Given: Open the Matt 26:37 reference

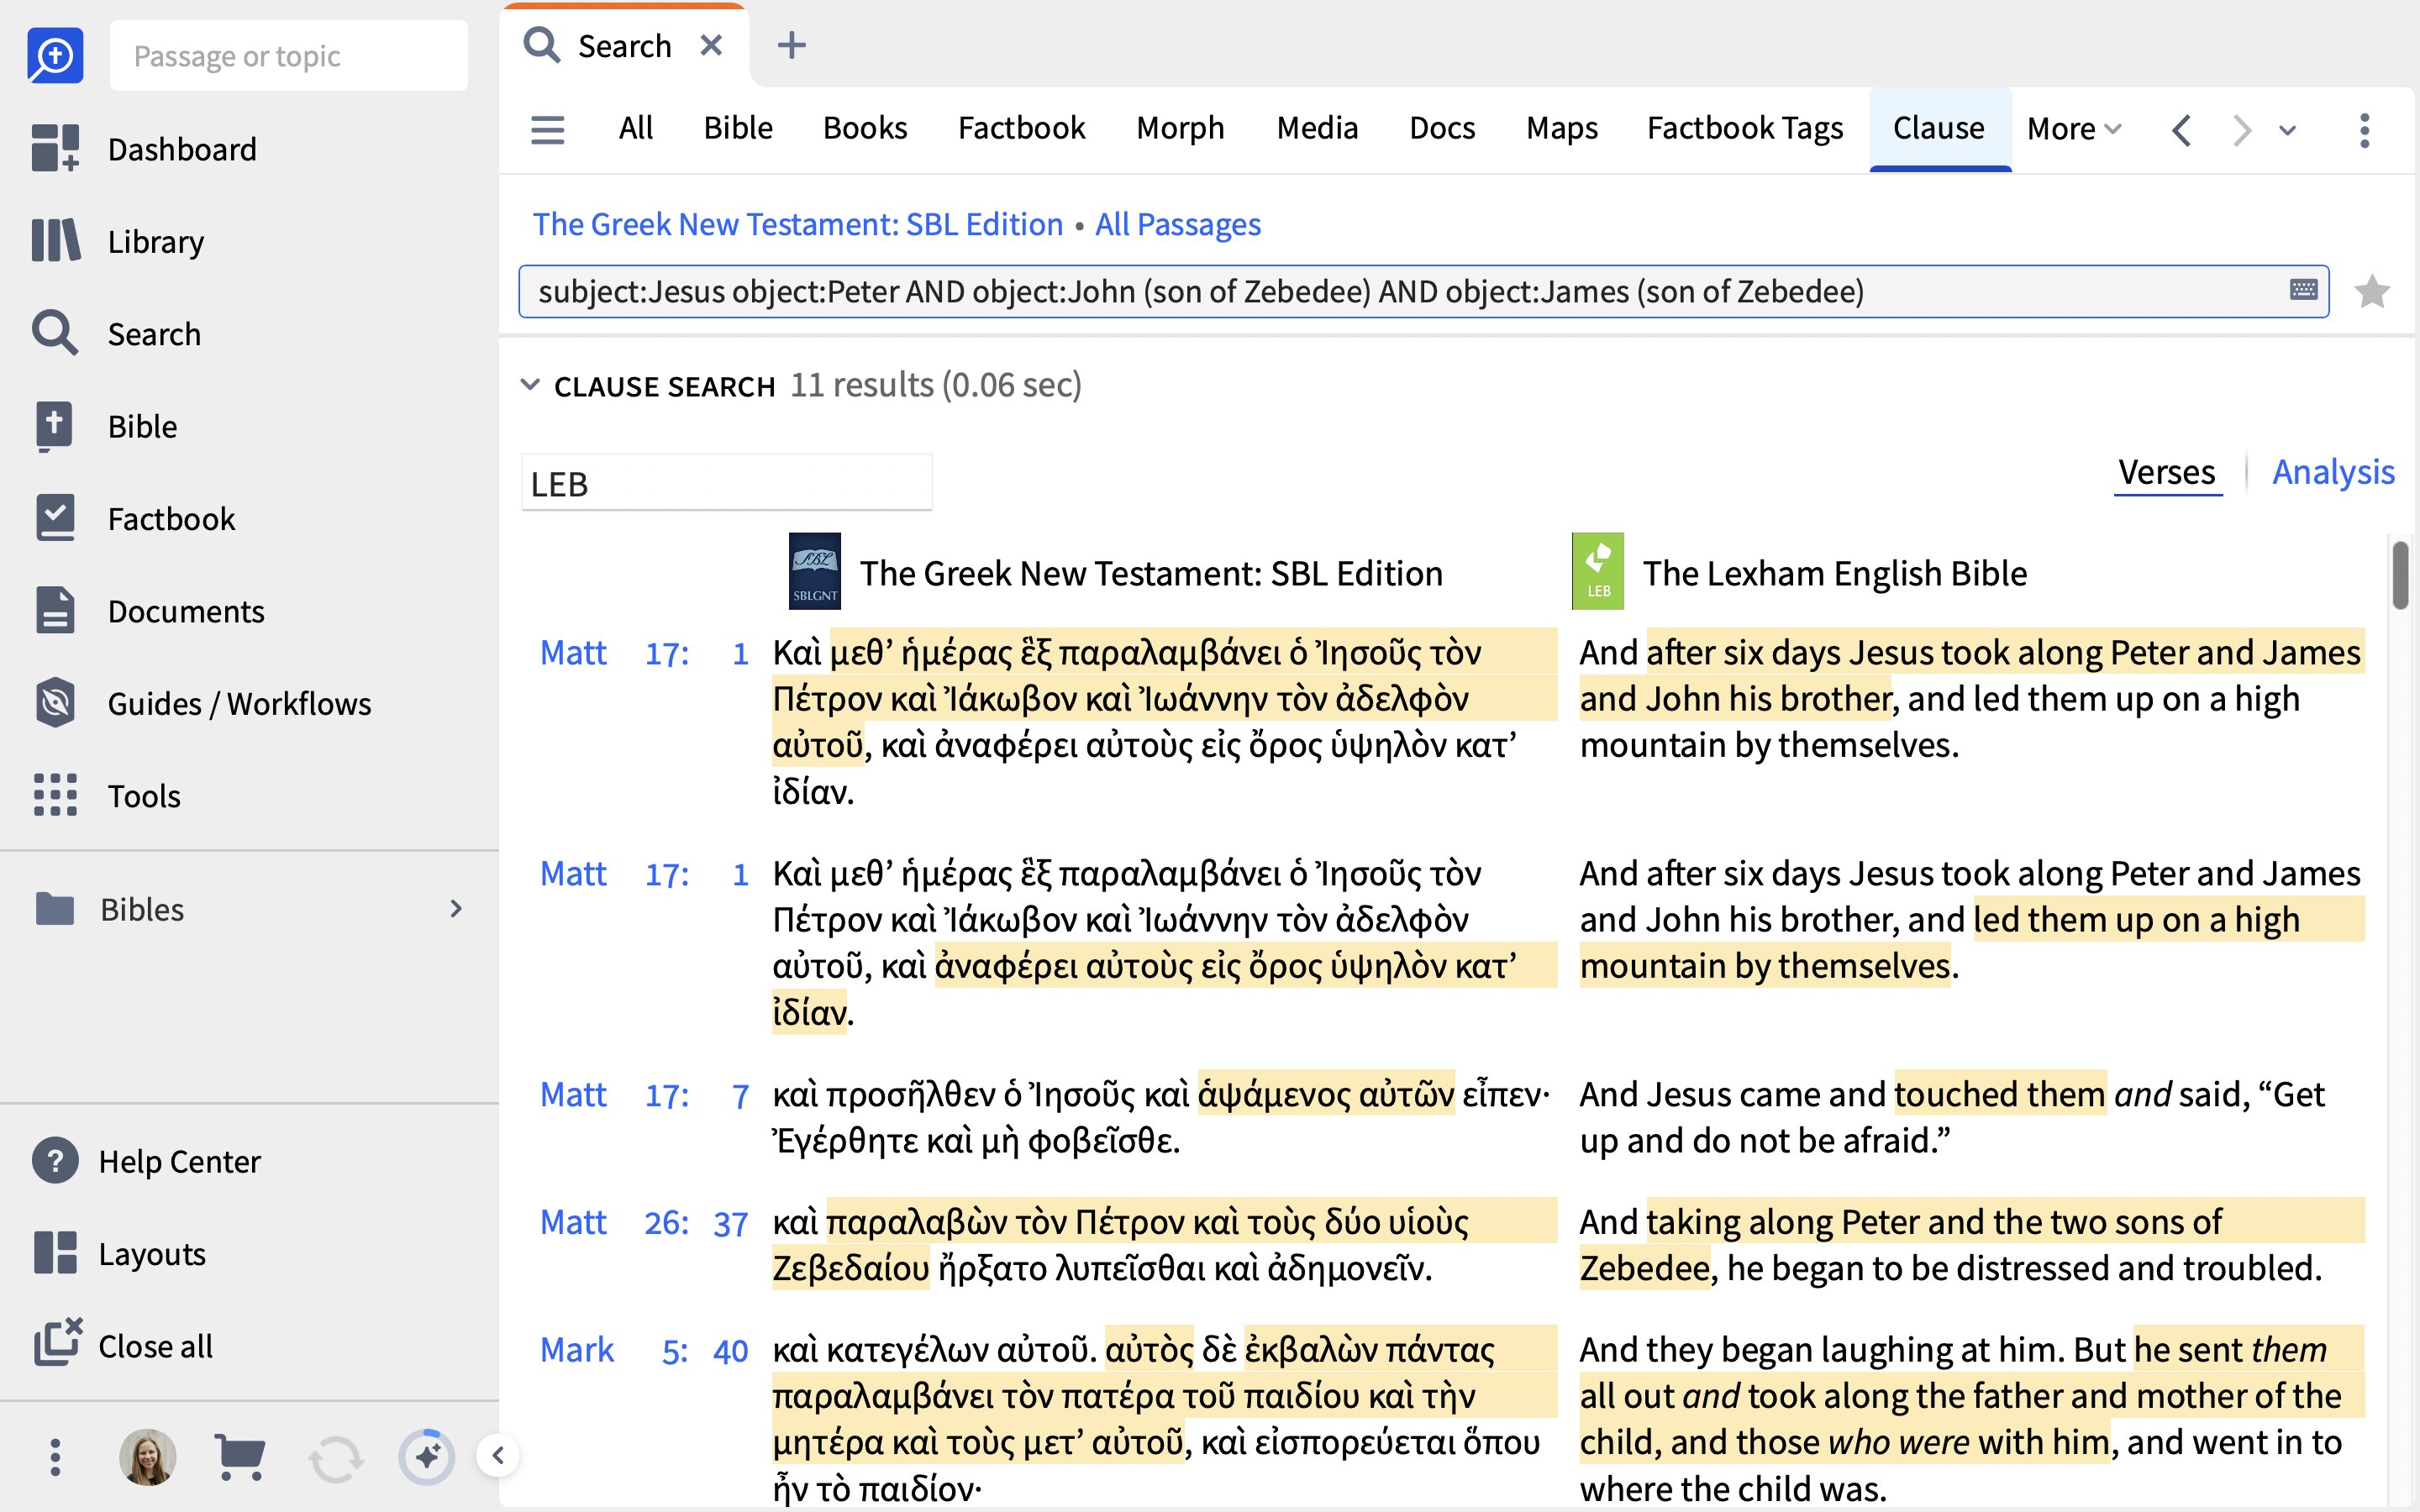Looking at the screenshot, I should click(644, 1222).
